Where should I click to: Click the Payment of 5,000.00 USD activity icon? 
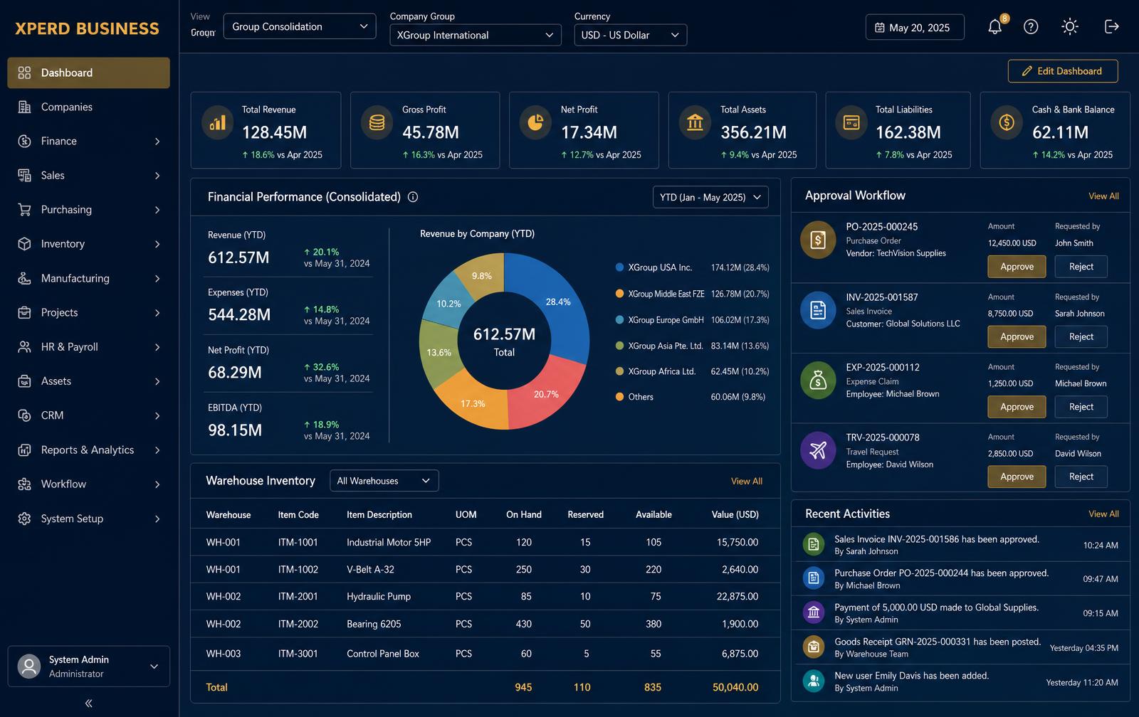point(813,612)
